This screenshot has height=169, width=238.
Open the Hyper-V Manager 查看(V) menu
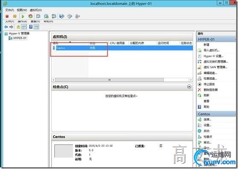click(x=35, y=21)
